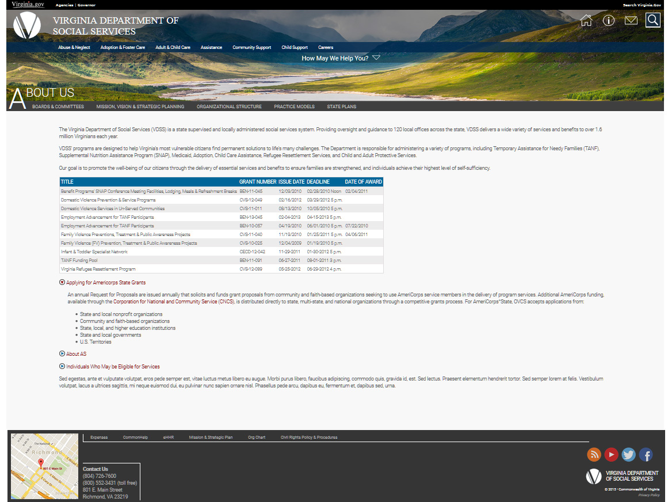Image resolution: width=668 pixels, height=502 pixels.
Task: Collapse Applying for Americorps State Grants section
Action: point(62,283)
